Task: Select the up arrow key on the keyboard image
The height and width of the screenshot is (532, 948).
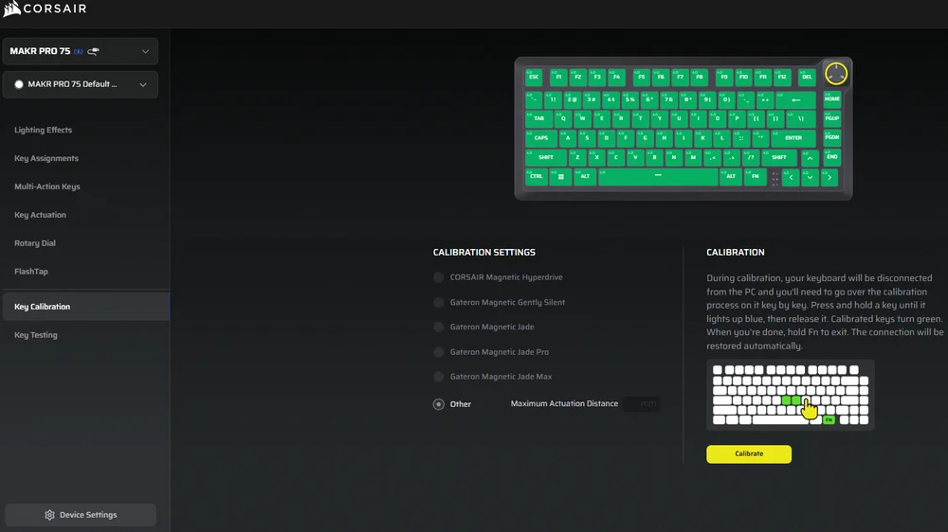Action: point(810,158)
